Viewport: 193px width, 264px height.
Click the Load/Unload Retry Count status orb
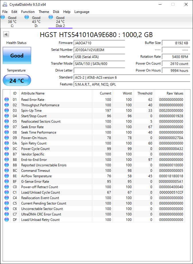pyautogui.click(x=7, y=219)
